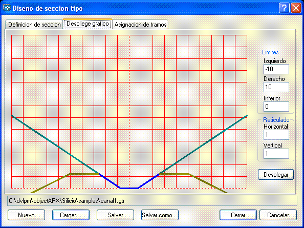
Task: Click the Desplegar button
Action: click(276, 175)
